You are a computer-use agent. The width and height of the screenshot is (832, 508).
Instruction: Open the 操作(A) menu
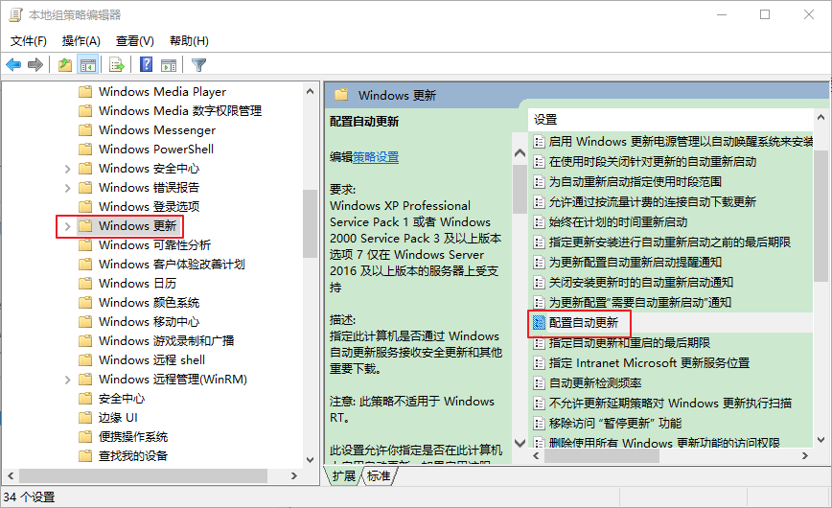click(x=81, y=41)
